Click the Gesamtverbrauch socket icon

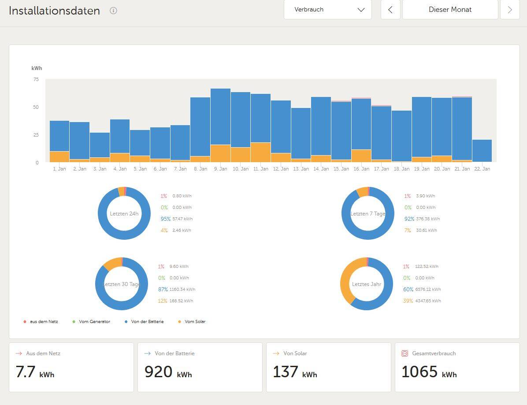(x=405, y=353)
